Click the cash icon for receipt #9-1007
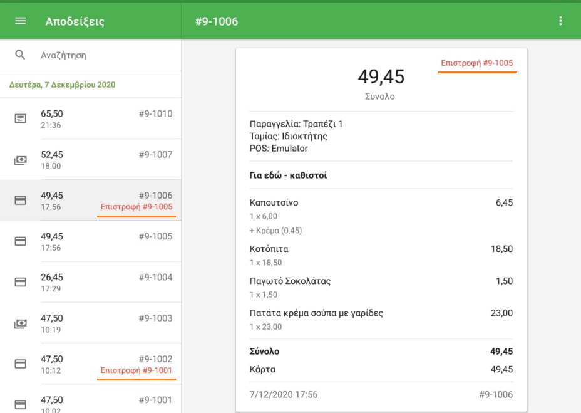 click(20, 160)
